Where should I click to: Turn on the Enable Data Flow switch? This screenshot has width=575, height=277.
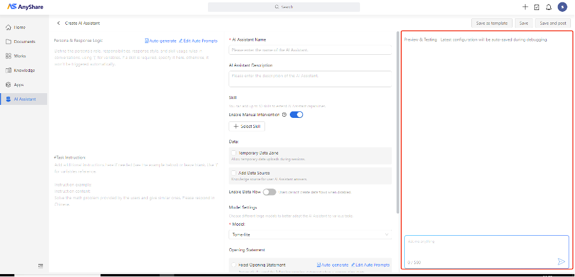pos(269,192)
